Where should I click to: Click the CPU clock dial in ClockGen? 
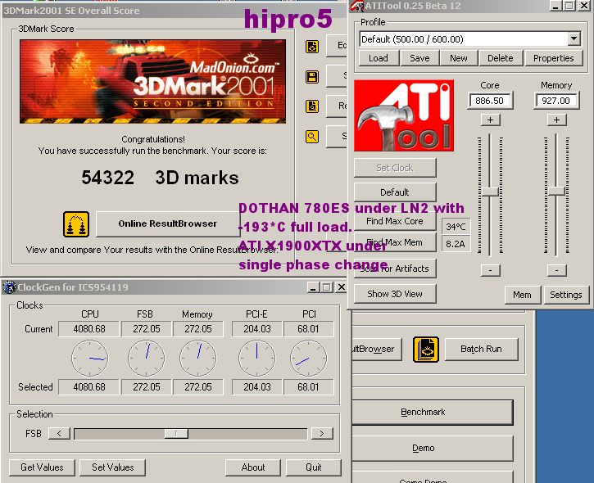(x=90, y=358)
